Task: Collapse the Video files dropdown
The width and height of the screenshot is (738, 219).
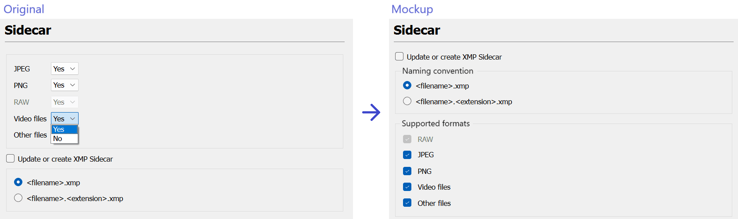Action: 65,119
